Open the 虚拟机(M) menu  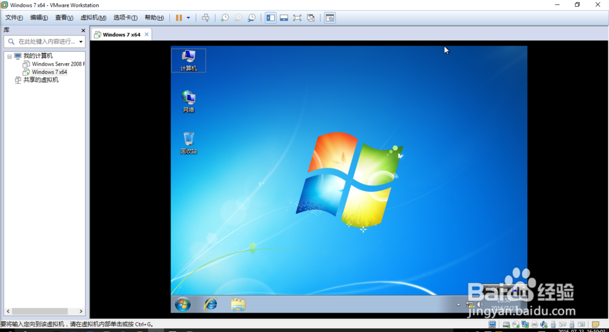(x=93, y=18)
